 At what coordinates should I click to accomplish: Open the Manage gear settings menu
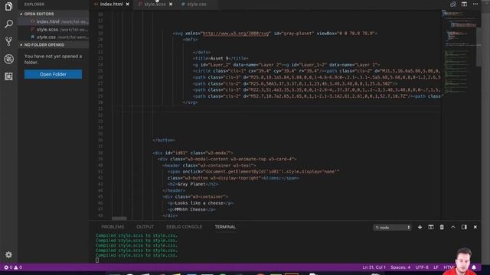click(x=8, y=254)
